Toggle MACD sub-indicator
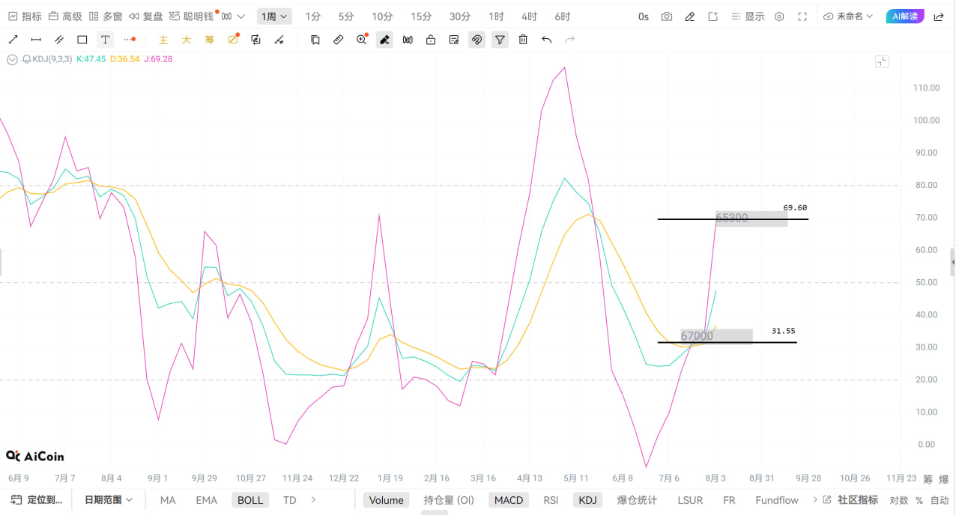959x515 pixels. coord(509,500)
